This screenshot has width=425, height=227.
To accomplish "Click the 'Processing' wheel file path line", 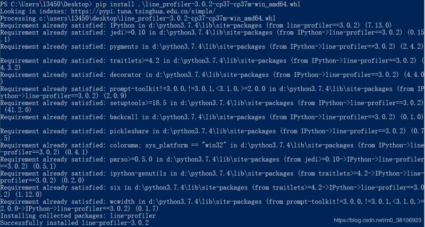I will coord(138,19).
